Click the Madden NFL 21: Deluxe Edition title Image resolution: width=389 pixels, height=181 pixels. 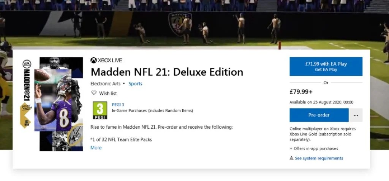[x=167, y=72]
